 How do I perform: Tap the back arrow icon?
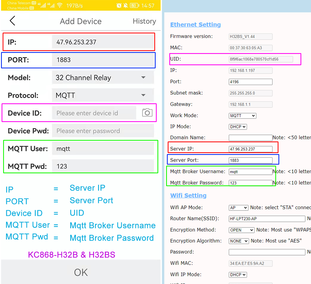tap(12, 21)
